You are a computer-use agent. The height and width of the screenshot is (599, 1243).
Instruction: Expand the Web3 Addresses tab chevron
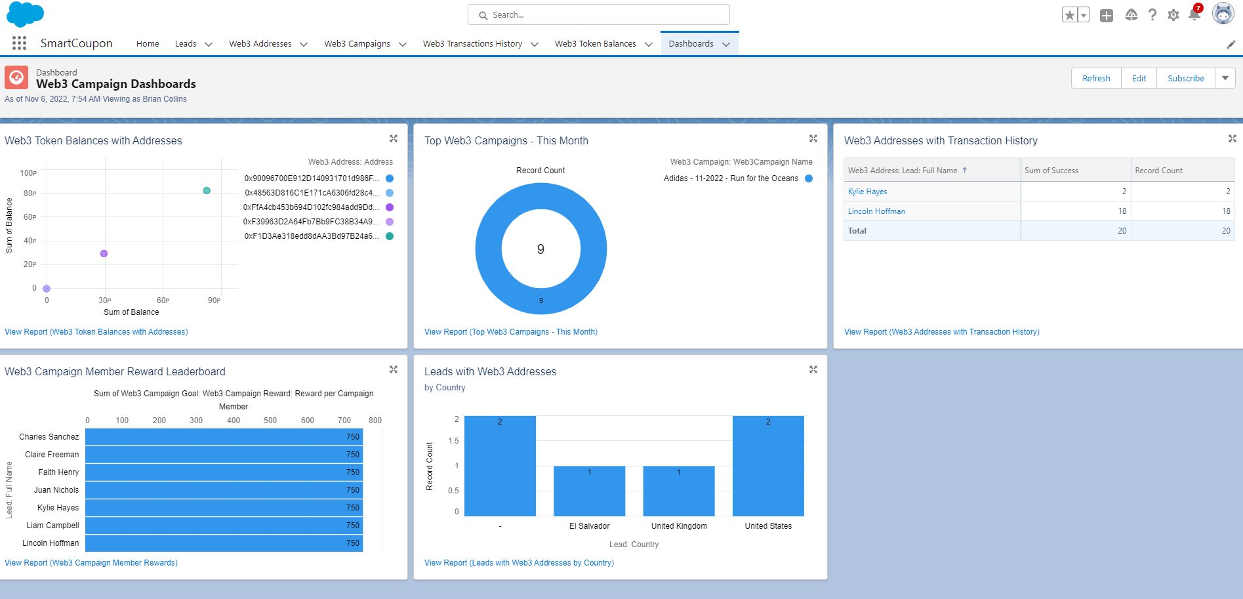[x=304, y=44]
